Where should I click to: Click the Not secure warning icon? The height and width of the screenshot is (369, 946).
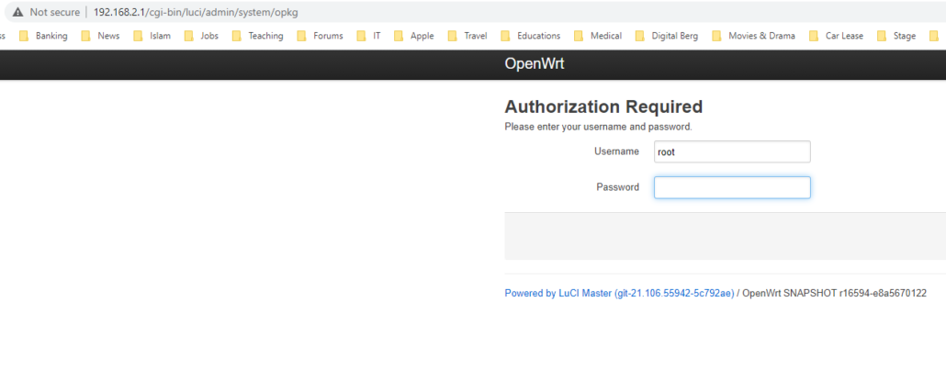point(18,12)
